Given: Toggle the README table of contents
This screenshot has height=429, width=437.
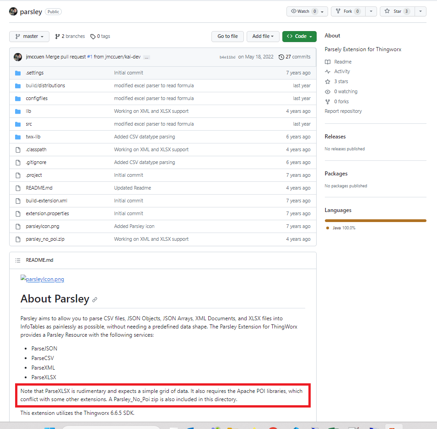Looking at the screenshot, I should [x=18, y=260].
